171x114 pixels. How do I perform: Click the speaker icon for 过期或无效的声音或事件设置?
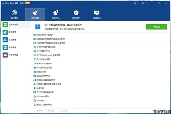(x=34, y=84)
